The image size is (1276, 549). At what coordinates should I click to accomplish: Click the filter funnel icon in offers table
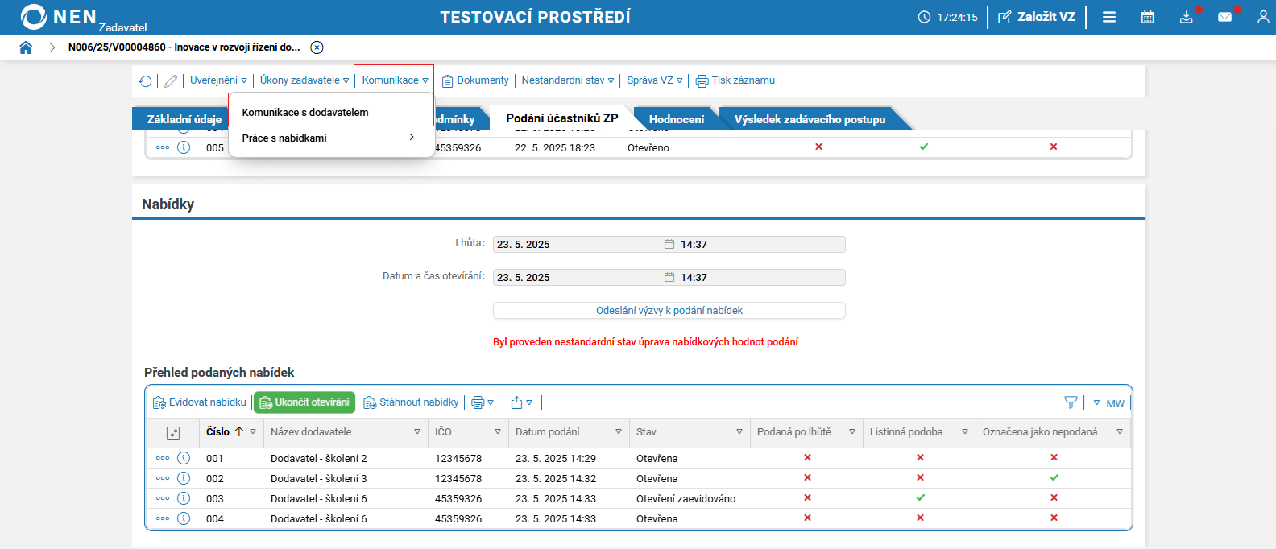1071,402
